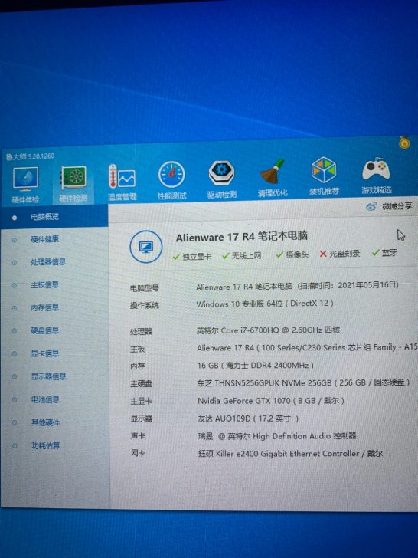Open 显卡信息 graphics card info

click(44, 353)
